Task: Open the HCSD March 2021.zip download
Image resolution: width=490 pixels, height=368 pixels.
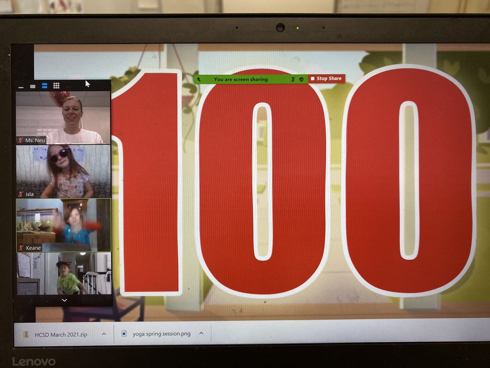Action: (x=60, y=334)
